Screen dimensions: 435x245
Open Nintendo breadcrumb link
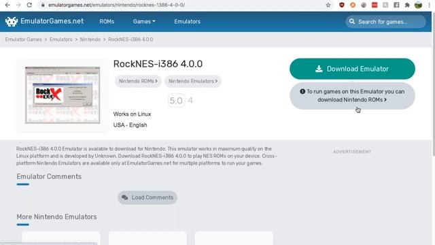(90, 39)
